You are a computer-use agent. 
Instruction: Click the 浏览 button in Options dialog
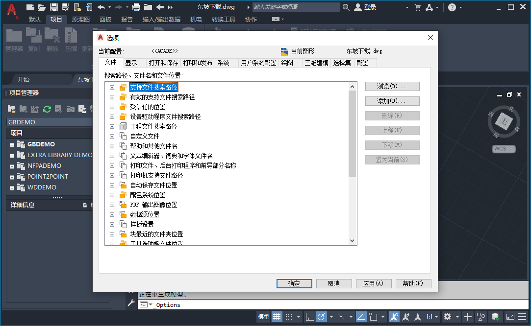(392, 86)
